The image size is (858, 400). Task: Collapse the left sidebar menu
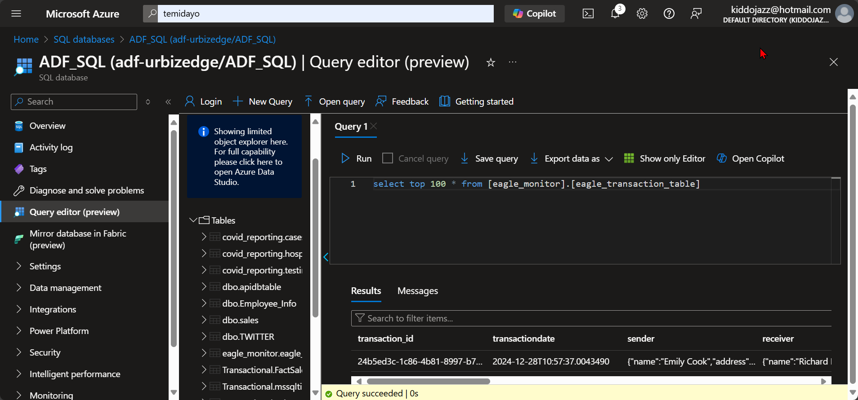168,102
